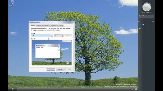Open the Recycle Bin desktop icon
Image resolution: width=163 pixels, height=91 pixels.
[12, 3]
